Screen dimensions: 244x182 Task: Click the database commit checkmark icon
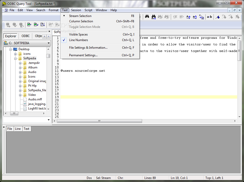pos(15,25)
